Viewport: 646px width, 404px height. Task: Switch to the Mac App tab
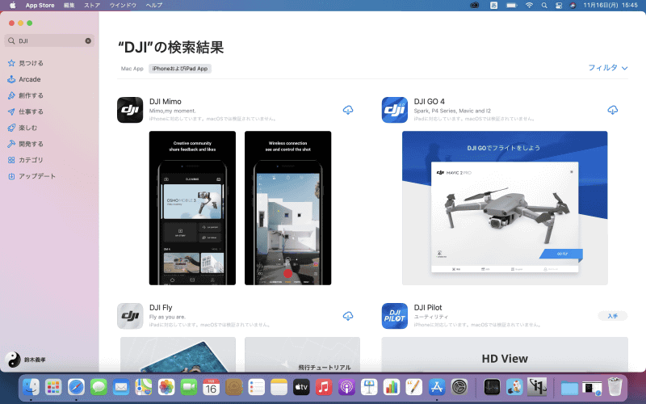(x=132, y=69)
